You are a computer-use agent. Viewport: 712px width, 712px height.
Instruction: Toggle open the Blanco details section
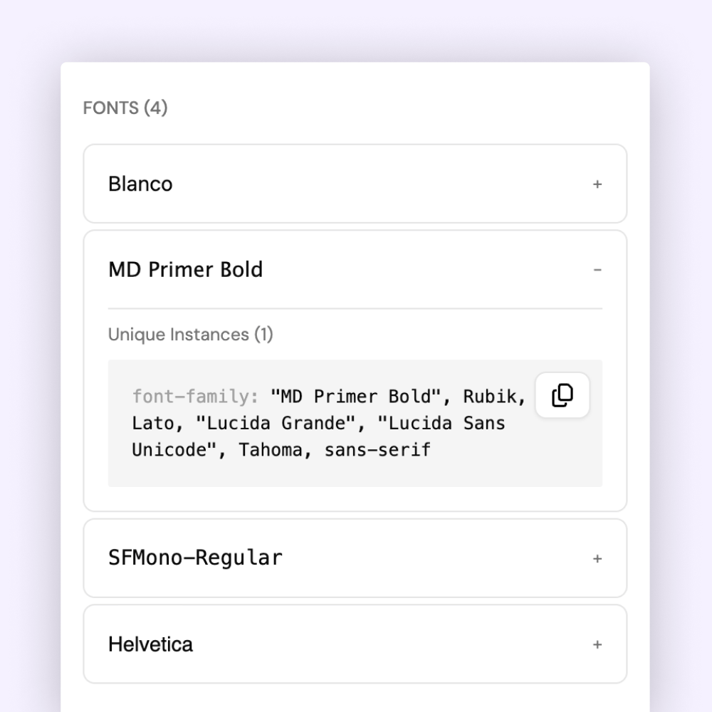[x=597, y=184]
